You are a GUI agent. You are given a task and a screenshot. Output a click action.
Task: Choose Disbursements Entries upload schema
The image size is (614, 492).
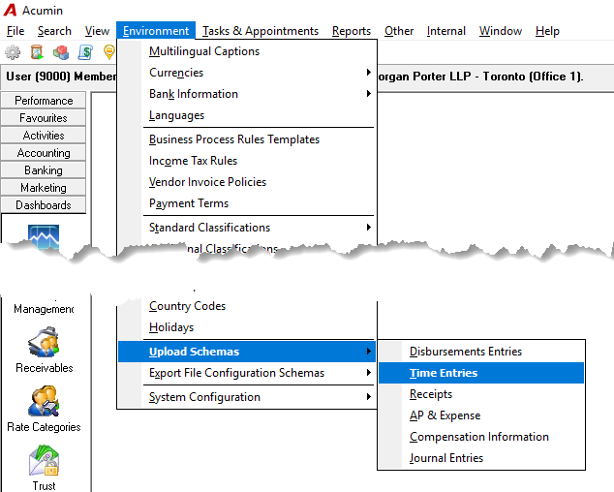481,352
